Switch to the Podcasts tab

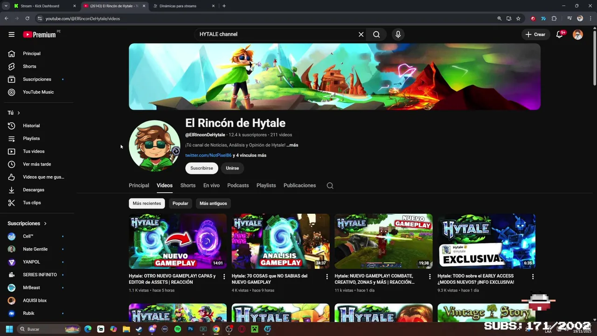[x=238, y=185]
